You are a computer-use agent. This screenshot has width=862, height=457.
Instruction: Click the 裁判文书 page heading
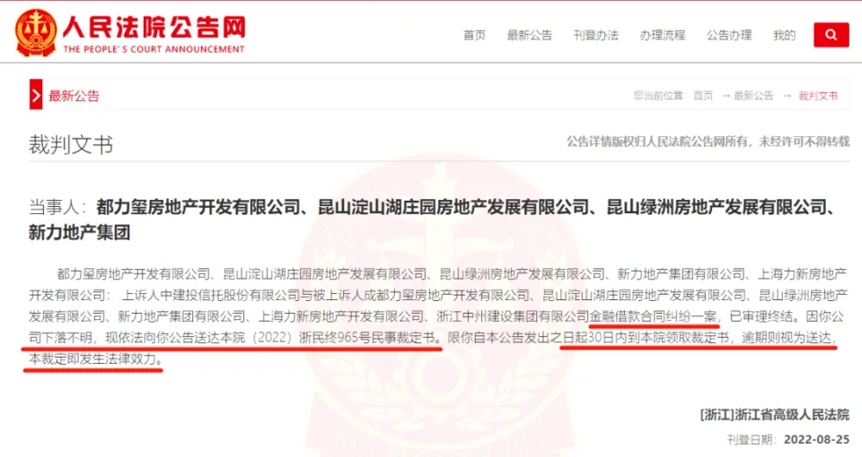(x=70, y=144)
